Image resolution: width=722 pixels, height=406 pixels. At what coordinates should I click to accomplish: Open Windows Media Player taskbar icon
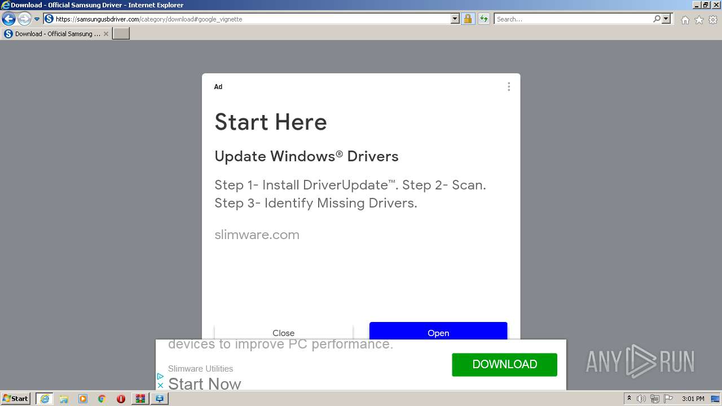coord(83,399)
